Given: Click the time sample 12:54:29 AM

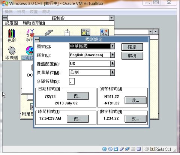Looking at the screenshot, I should click(50, 118).
